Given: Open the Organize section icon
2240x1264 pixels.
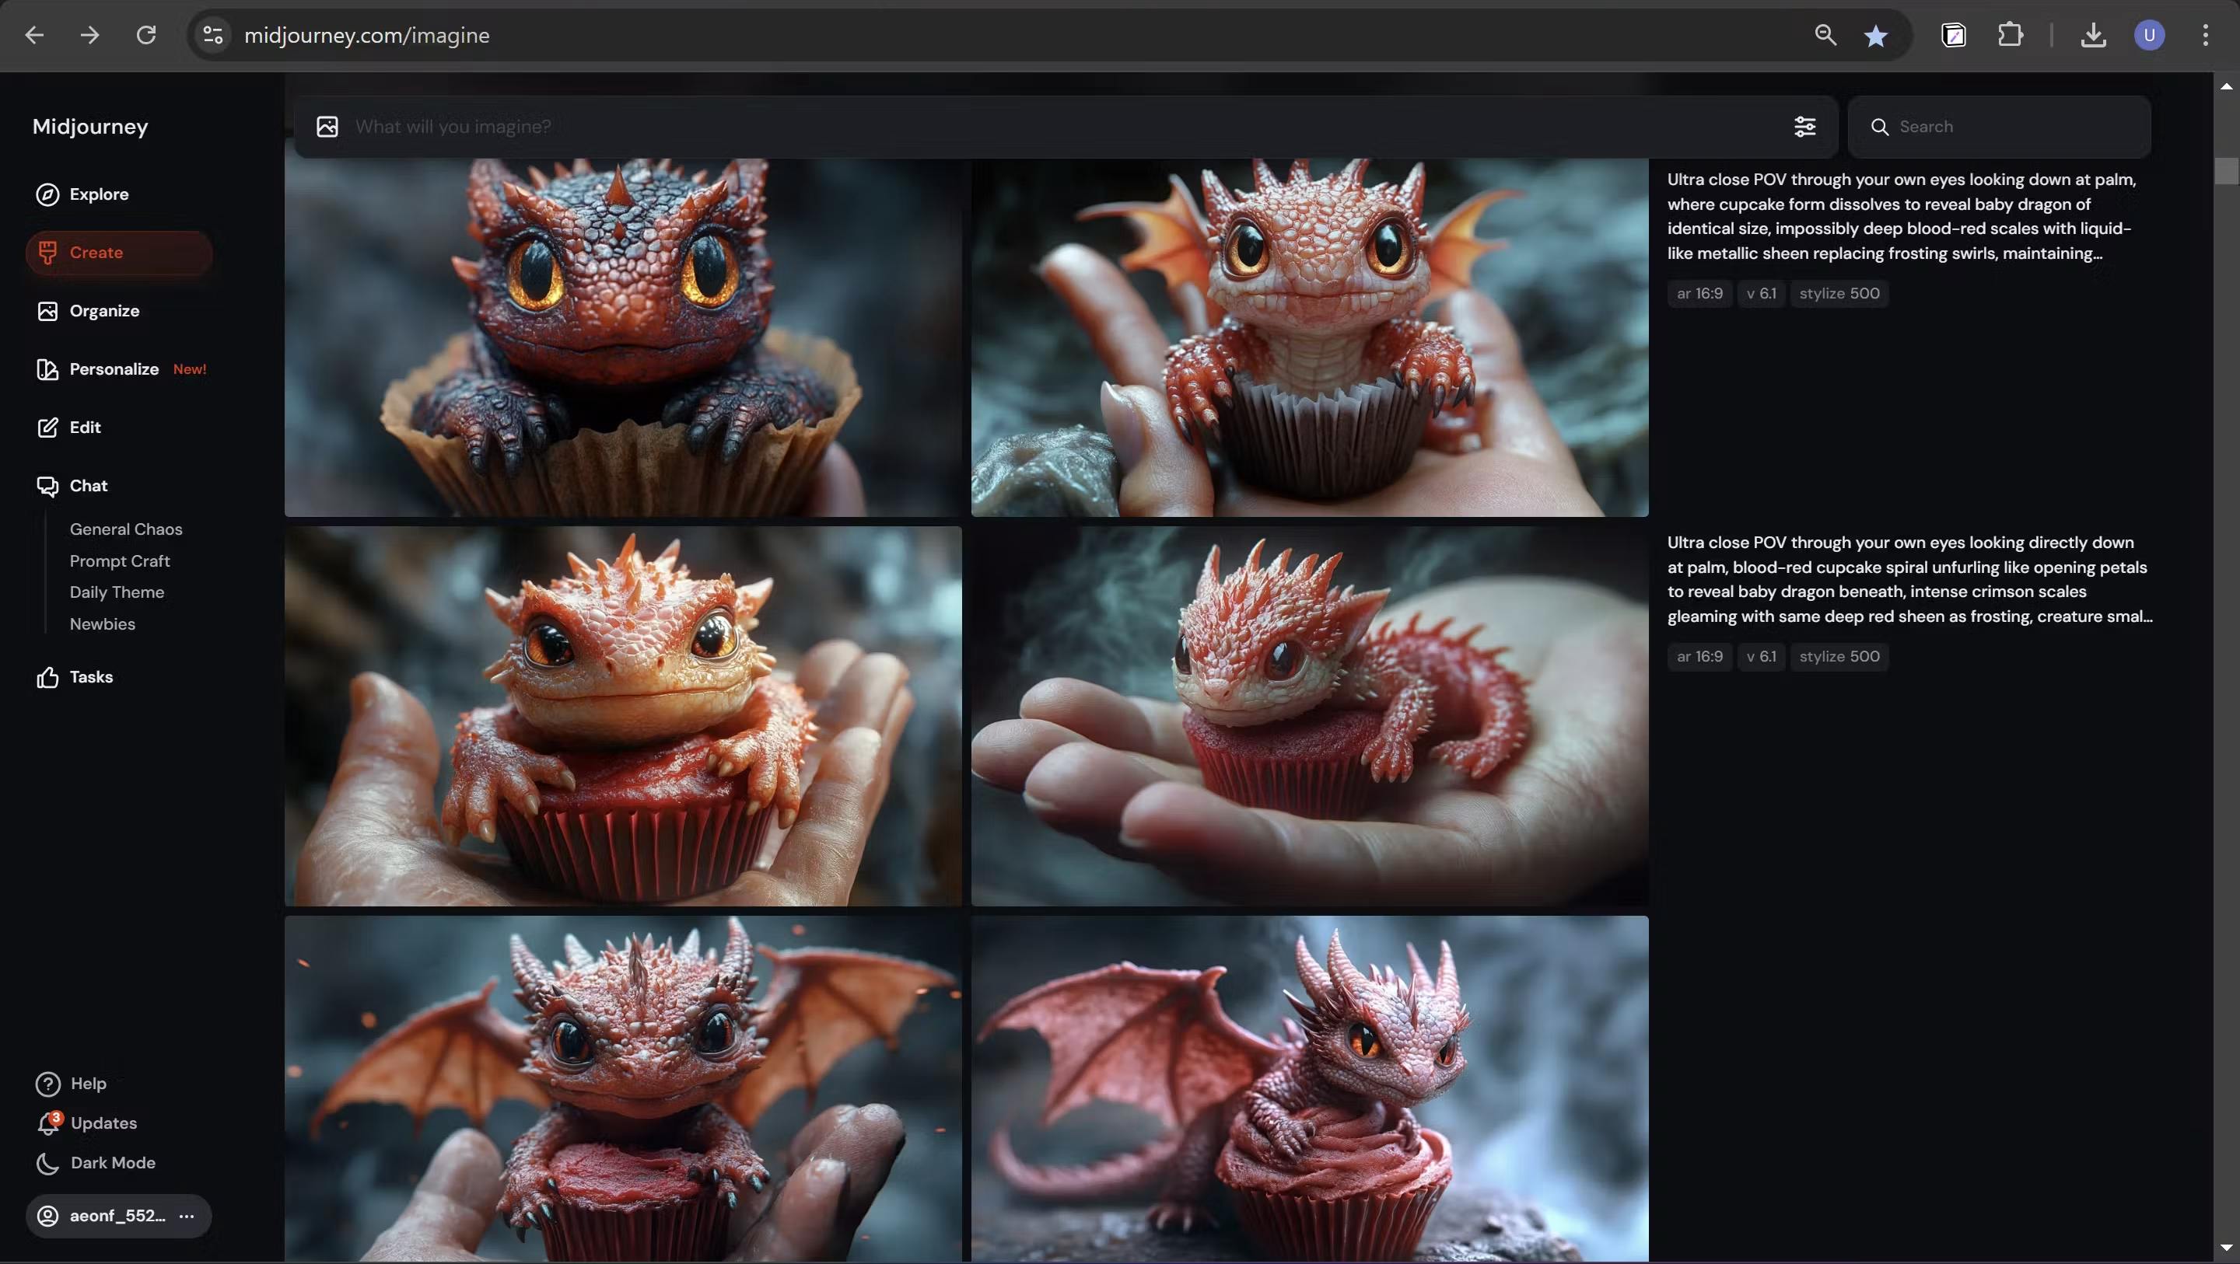Looking at the screenshot, I should [x=47, y=310].
